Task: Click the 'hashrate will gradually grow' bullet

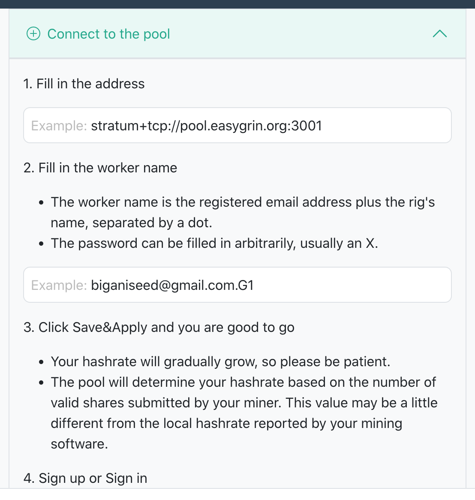Action: point(221,362)
